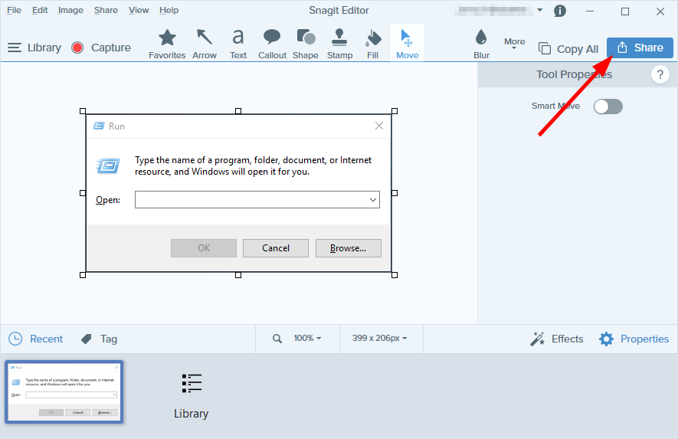This screenshot has width=678, height=439.
Task: Click the zoom magnifier icon
Action: (277, 339)
